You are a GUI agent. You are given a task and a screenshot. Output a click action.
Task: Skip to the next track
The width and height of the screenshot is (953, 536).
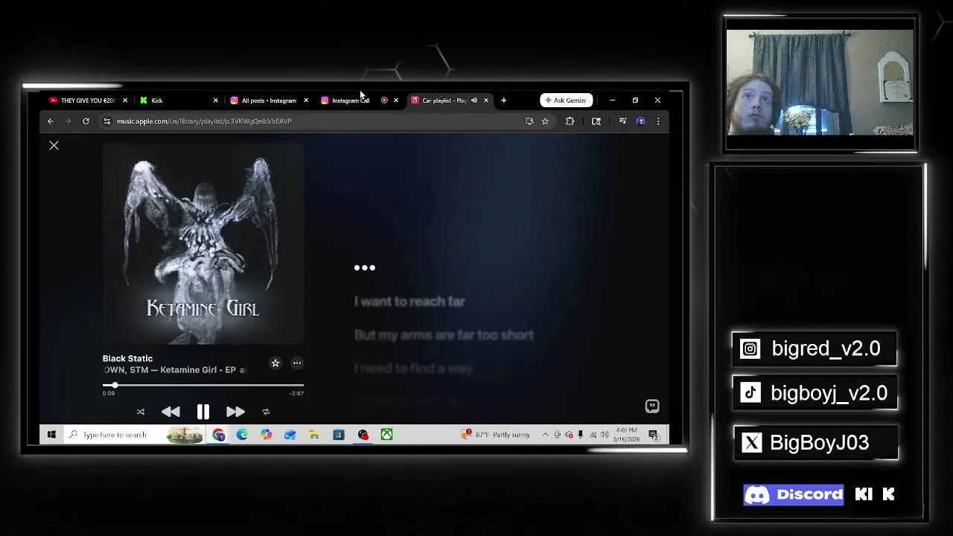point(235,412)
